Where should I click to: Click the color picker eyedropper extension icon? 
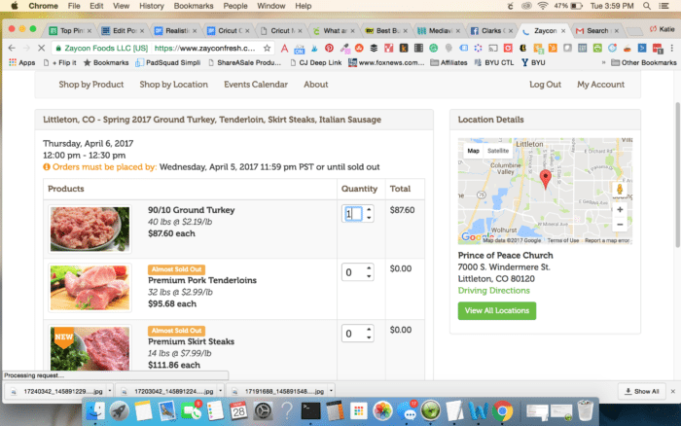pyautogui.click(x=344, y=48)
